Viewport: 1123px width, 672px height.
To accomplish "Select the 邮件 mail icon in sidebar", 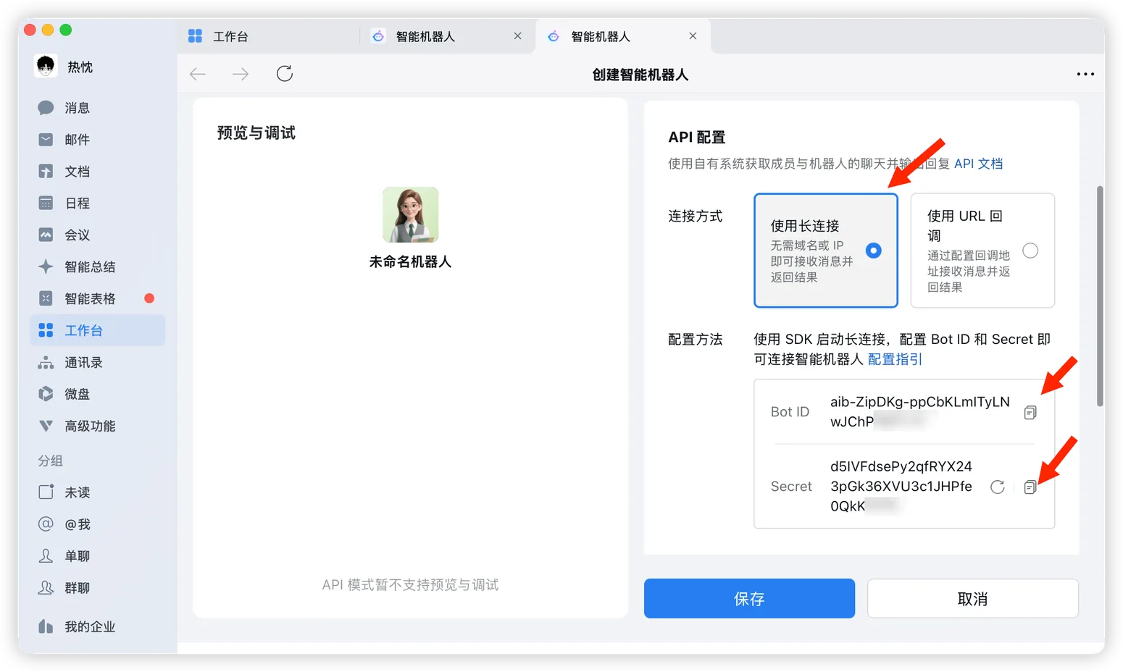I will (x=46, y=139).
